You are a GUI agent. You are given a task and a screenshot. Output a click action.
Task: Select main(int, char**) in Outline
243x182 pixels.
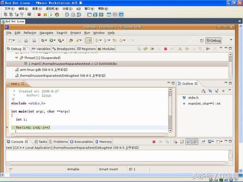click(x=202, y=104)
